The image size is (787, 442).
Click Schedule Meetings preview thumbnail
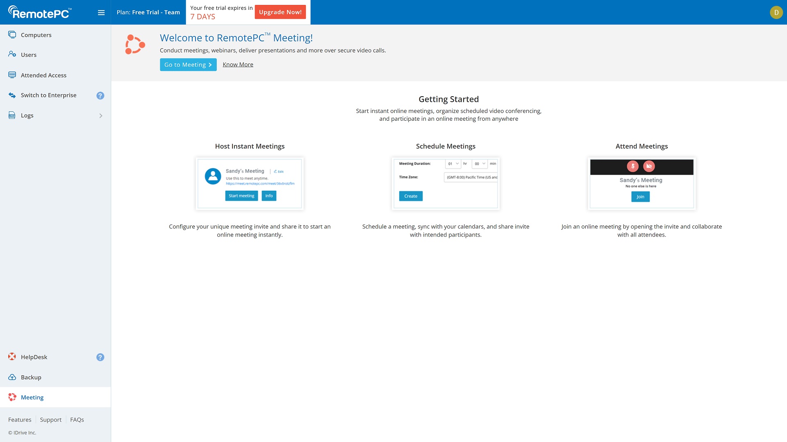coord(446,184)
